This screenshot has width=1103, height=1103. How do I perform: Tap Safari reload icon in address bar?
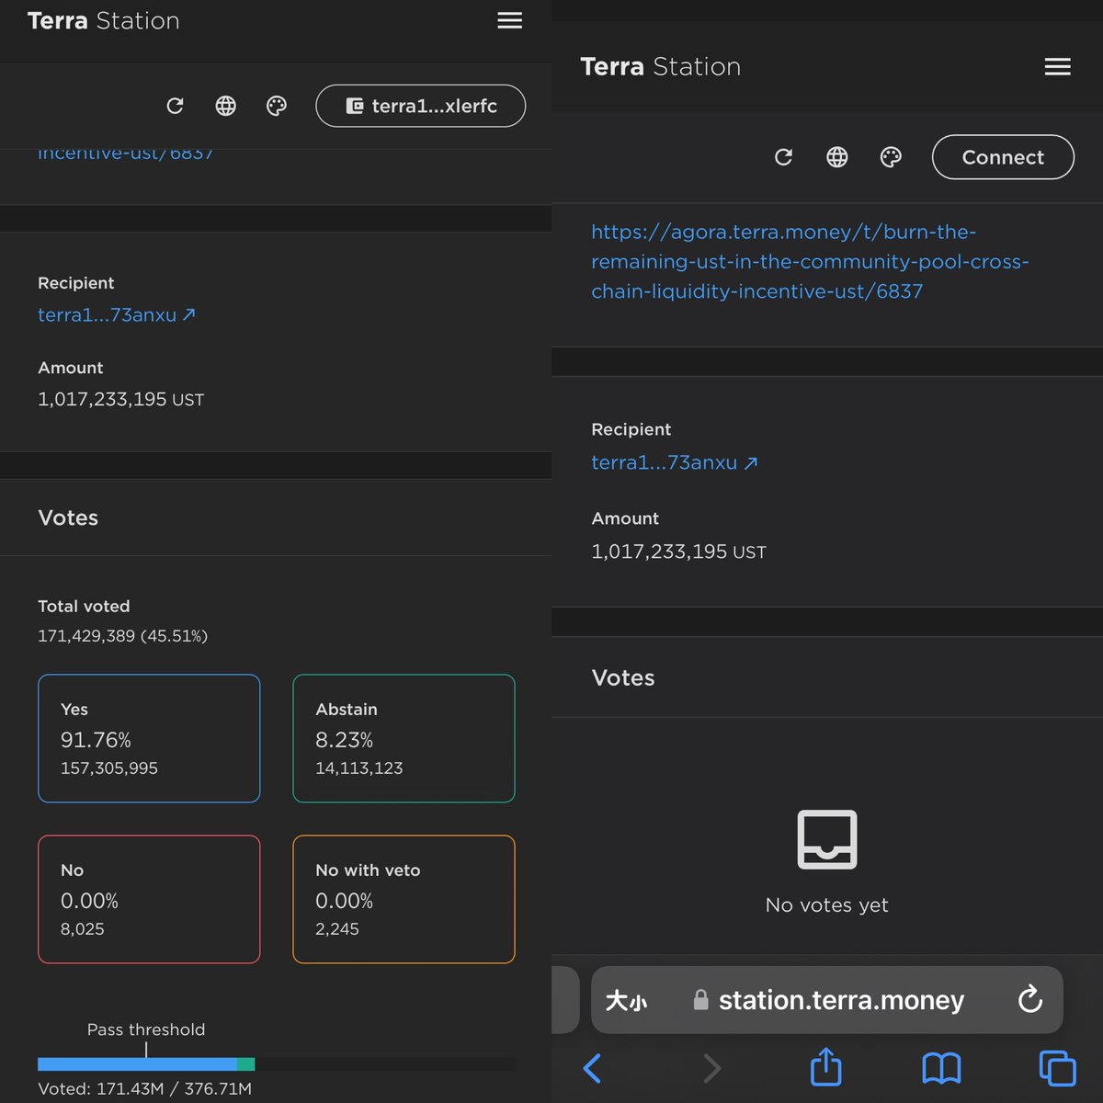[x=1030, y=999]
